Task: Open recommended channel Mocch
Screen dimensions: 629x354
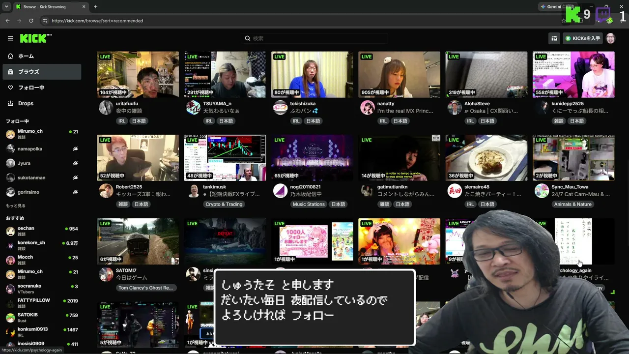Action: point(41,260)
